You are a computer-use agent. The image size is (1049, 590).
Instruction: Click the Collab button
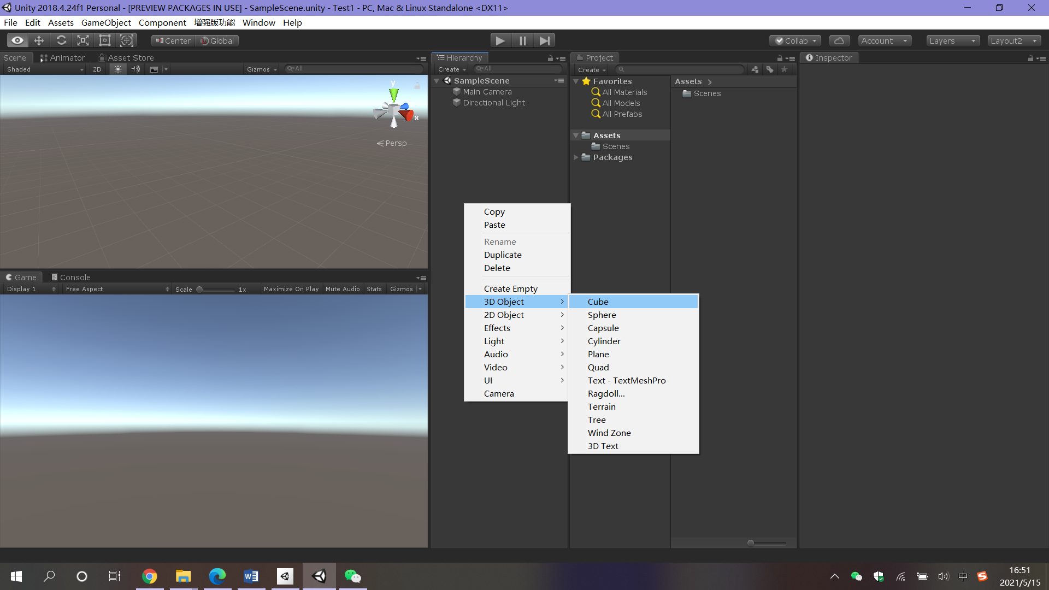[x=795, y=40]
